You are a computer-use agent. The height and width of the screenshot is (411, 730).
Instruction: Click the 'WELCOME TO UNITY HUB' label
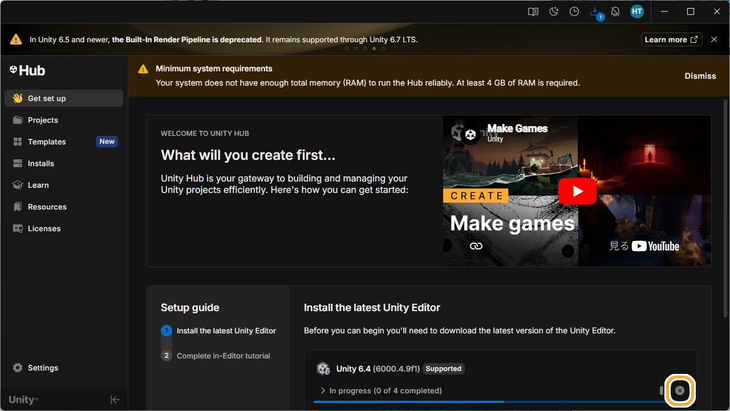tap(205, 134)
